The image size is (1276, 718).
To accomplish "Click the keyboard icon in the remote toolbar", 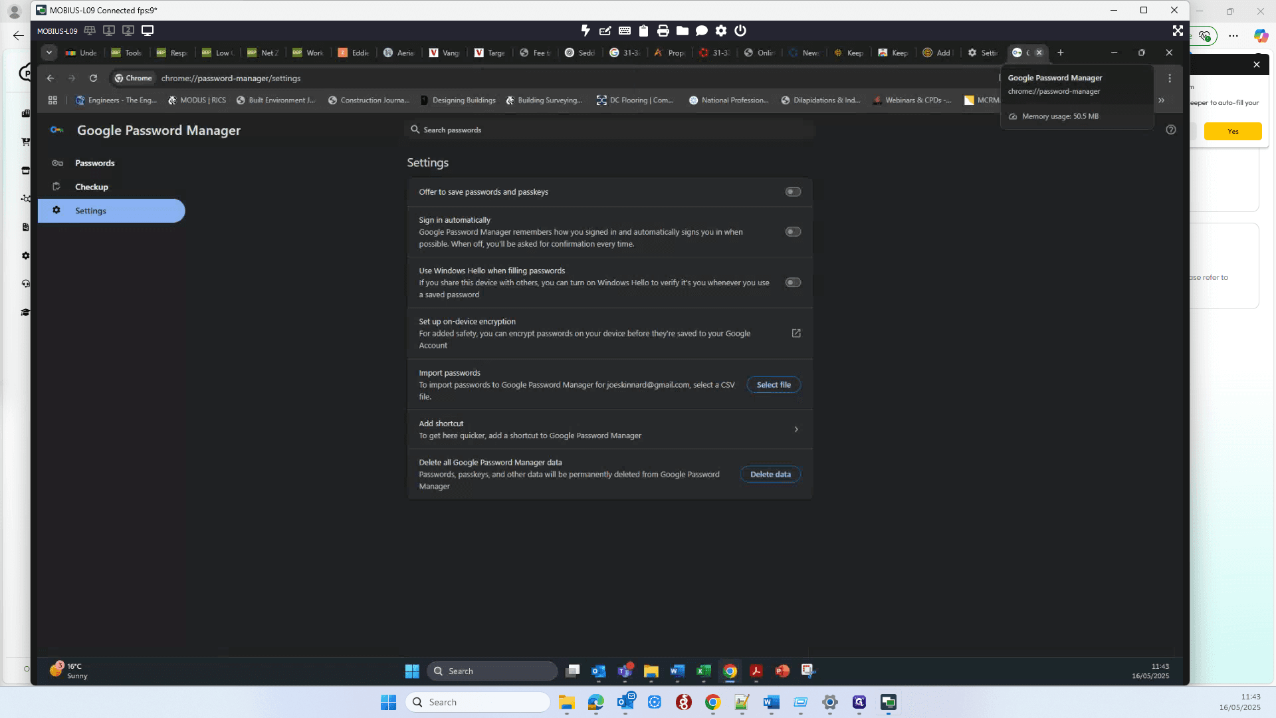I will (624, 31).
